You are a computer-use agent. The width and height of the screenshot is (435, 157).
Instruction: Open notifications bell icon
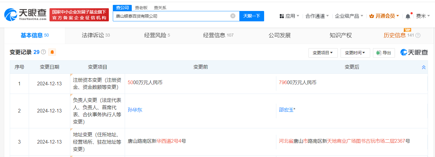pos(408,16)
